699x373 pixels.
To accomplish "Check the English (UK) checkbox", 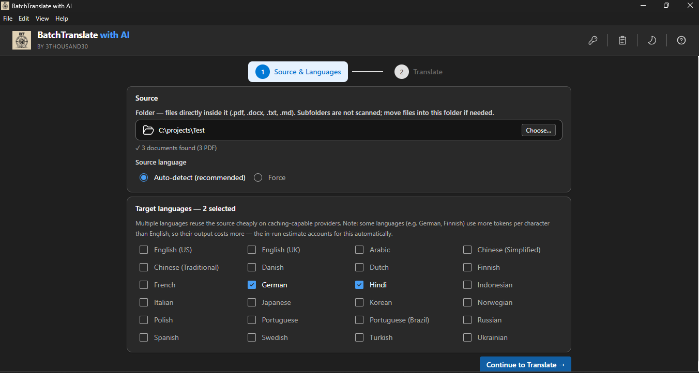I will coord(252,250).
